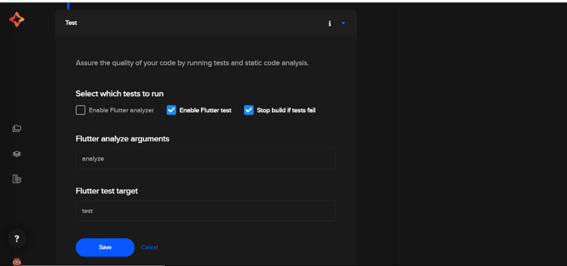Click the Test section header title
The height and width of the screenshot is (266, 567).
tap(71, 23)
